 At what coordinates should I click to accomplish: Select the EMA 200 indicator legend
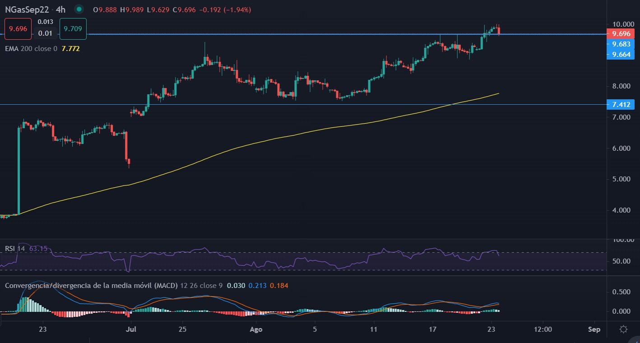[31, 48]
